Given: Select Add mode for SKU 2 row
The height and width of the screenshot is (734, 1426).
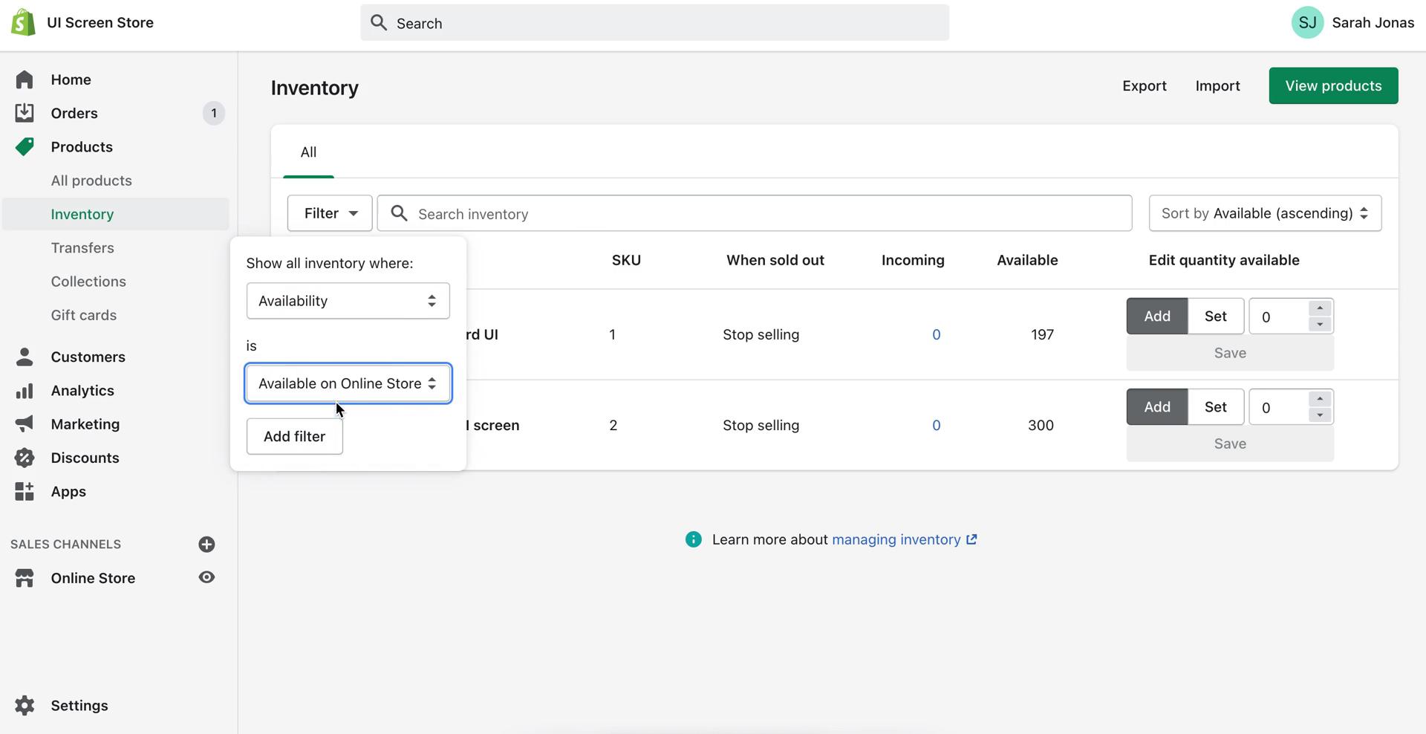Looking at the screenshot, I should (1157, 406).
